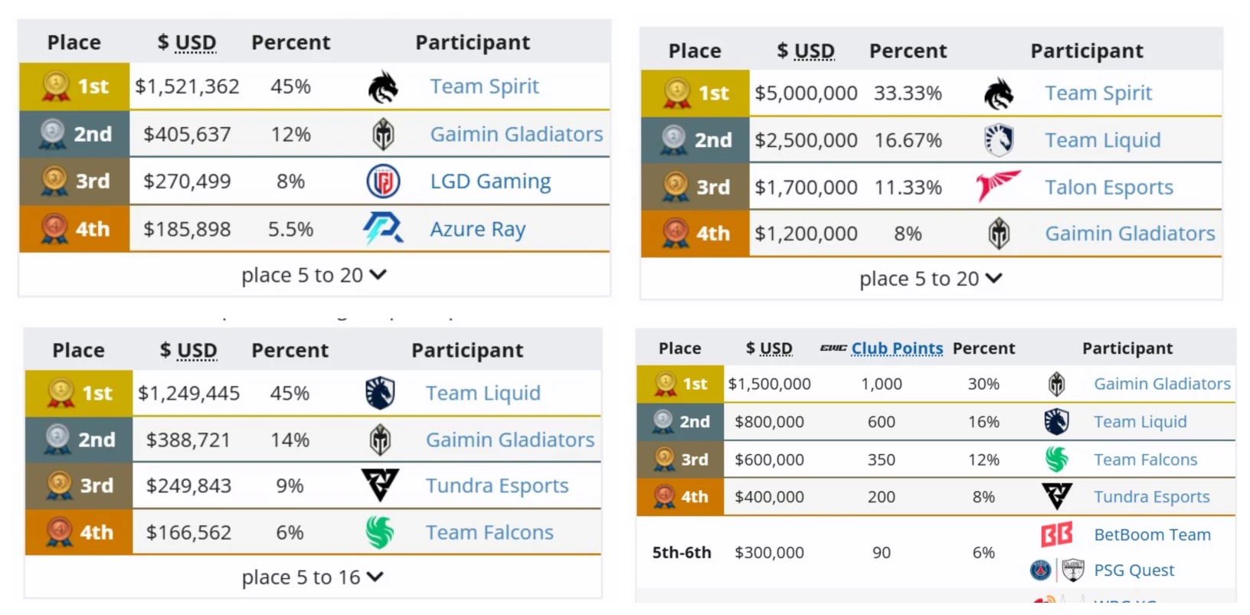The image size is (1250, 615).
Task: Click the Gaimin Gladiators shield icon next to 2nd place
Action: [x=382, y=134]
